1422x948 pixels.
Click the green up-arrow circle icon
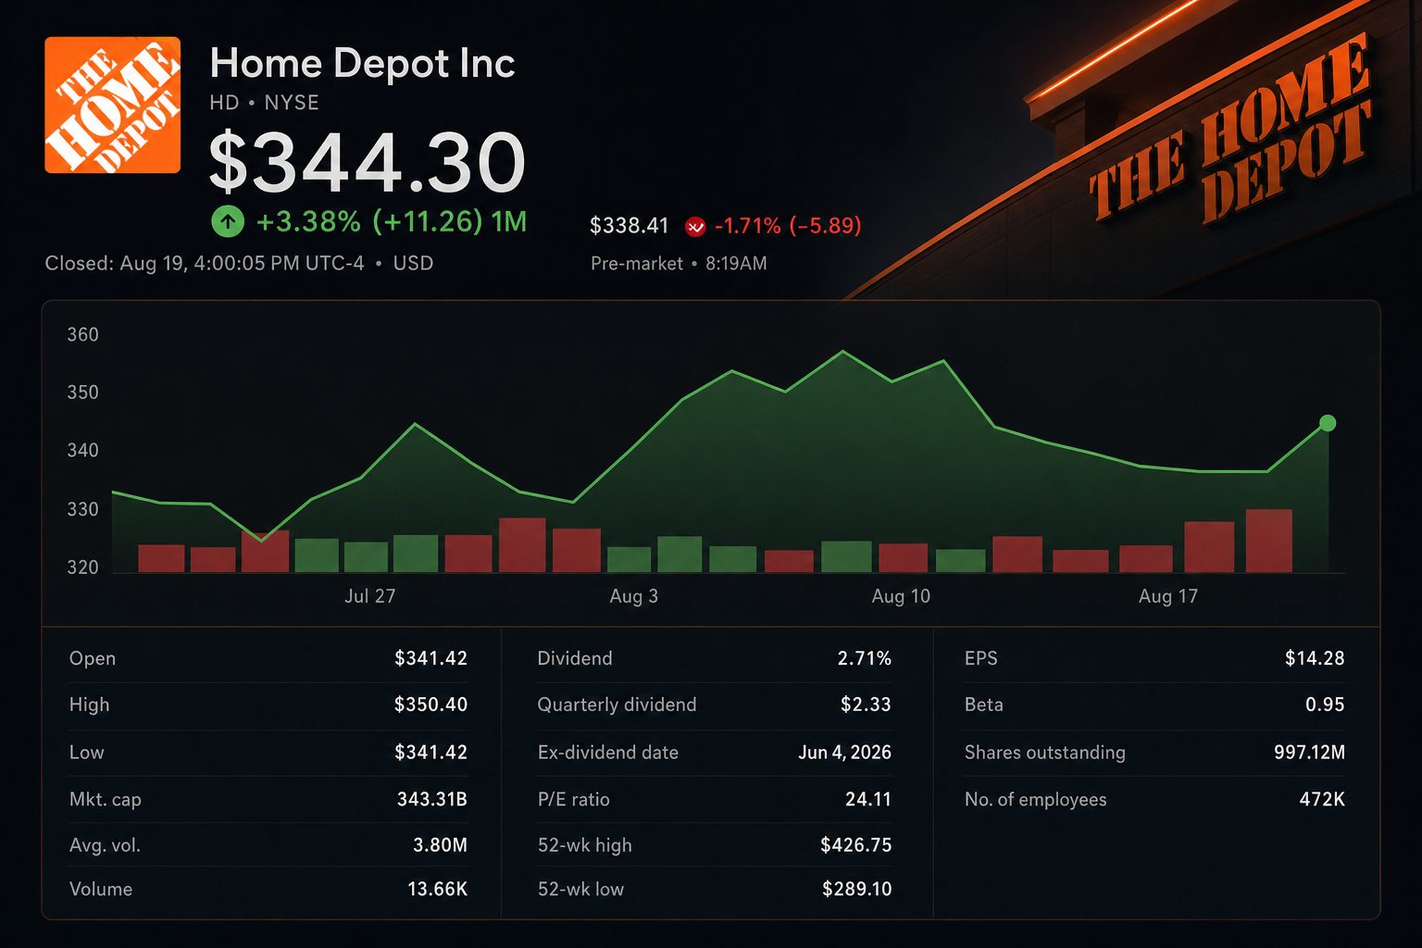click(228, 222)
